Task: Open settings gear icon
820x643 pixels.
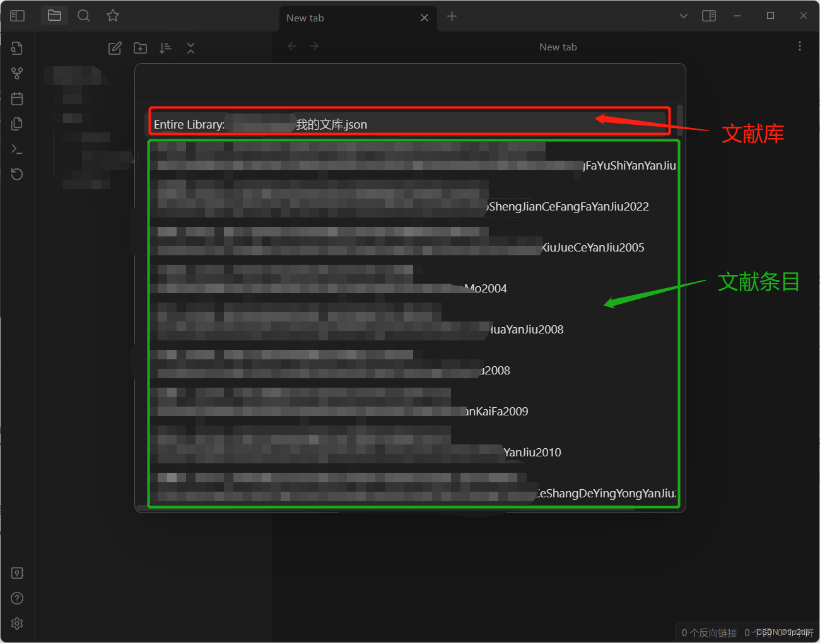Action: point(17,623)
